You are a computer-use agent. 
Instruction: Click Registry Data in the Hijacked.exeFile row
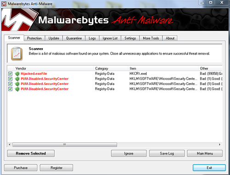(x=104, y=74)
